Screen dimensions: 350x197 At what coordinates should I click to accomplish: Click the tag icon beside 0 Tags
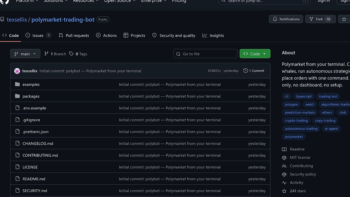pos(71,54)
